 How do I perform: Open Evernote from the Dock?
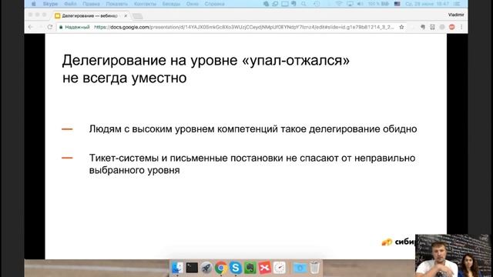[x=250, y=268]
